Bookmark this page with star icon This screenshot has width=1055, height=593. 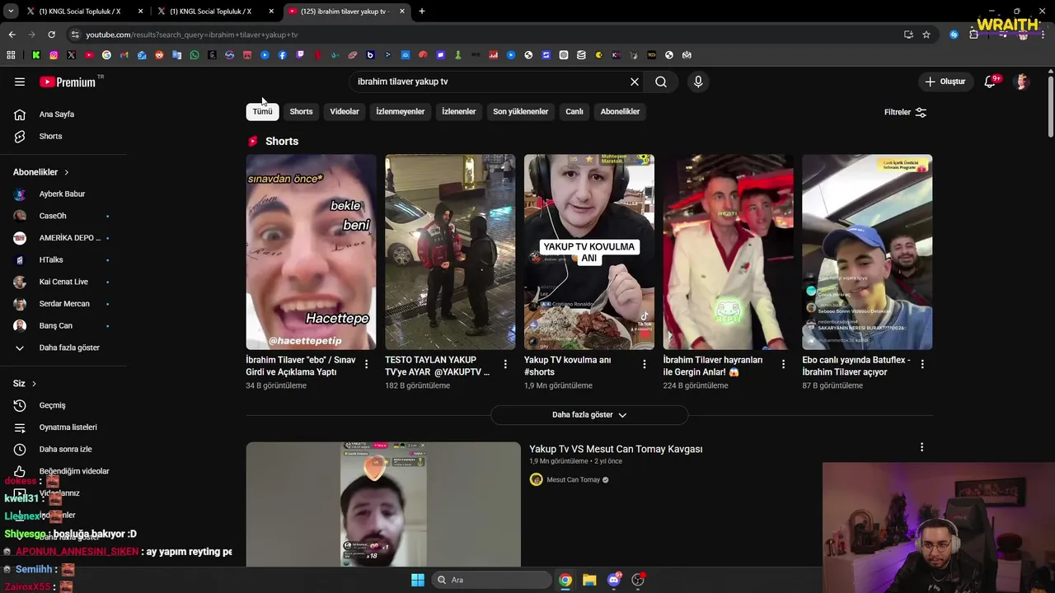tap(926, 35)
